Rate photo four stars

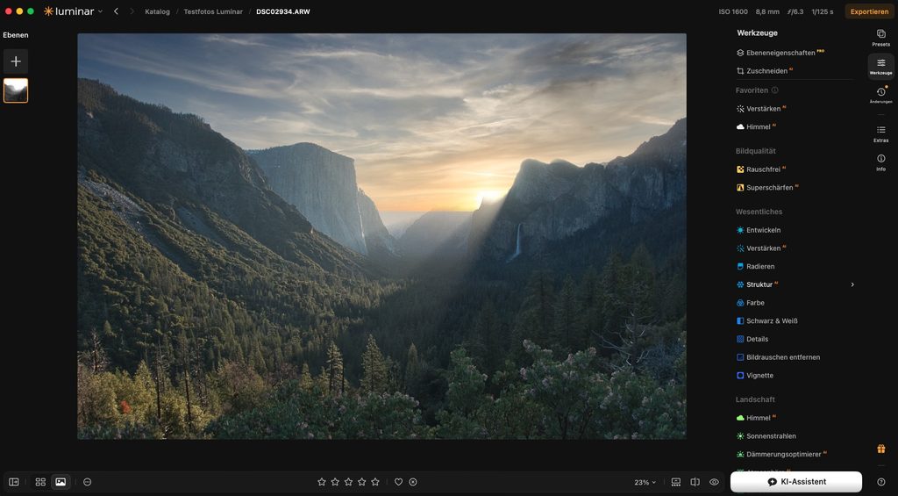(362, 482)
